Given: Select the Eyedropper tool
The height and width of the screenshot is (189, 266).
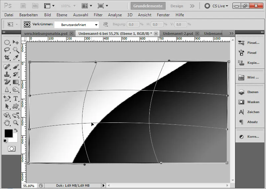Looking at the screenshot, I should 16,58.
